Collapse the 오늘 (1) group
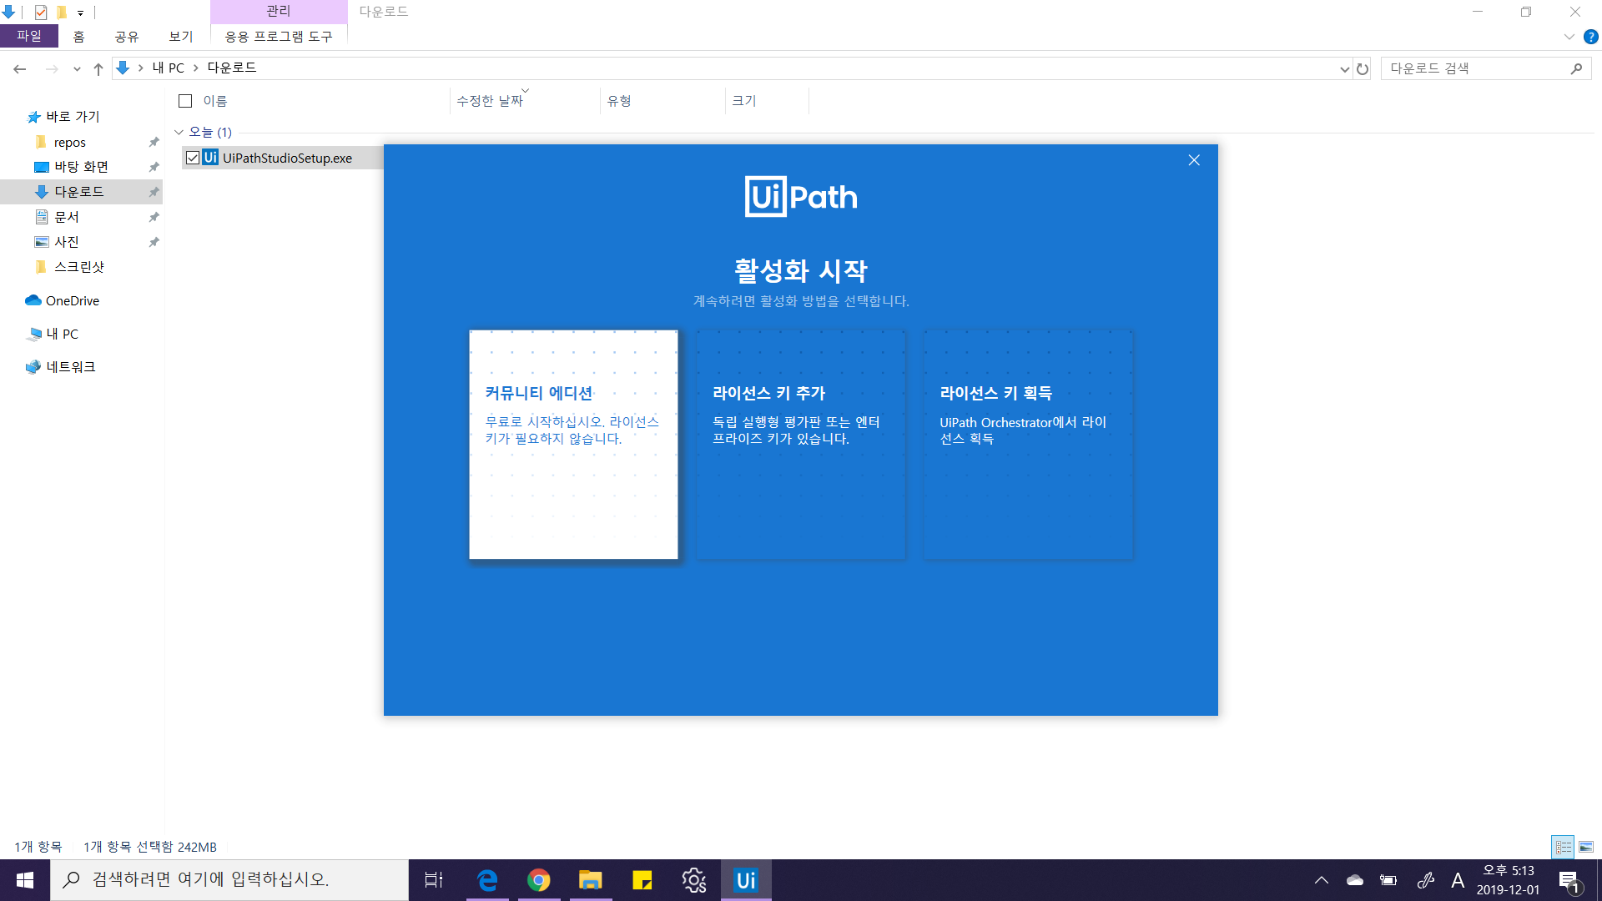Viewport: 1602px width, 901px height. (x=179, y=132)
